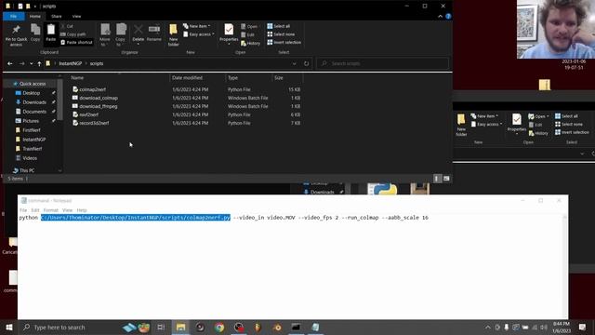This screenshot has width=595, height=335.
Task: Click the Windows Start button
Action: [9, 327]
